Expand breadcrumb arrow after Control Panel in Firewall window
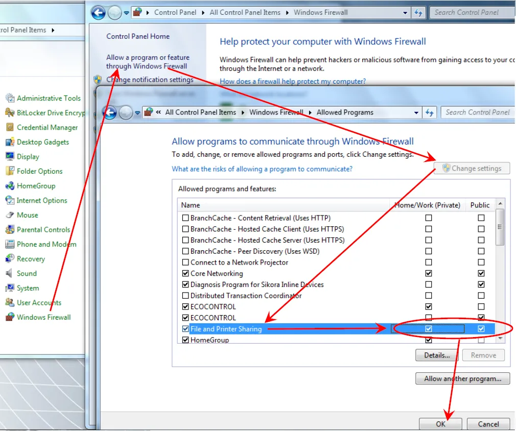The image size is (516, 431). [x=203, y=13]
